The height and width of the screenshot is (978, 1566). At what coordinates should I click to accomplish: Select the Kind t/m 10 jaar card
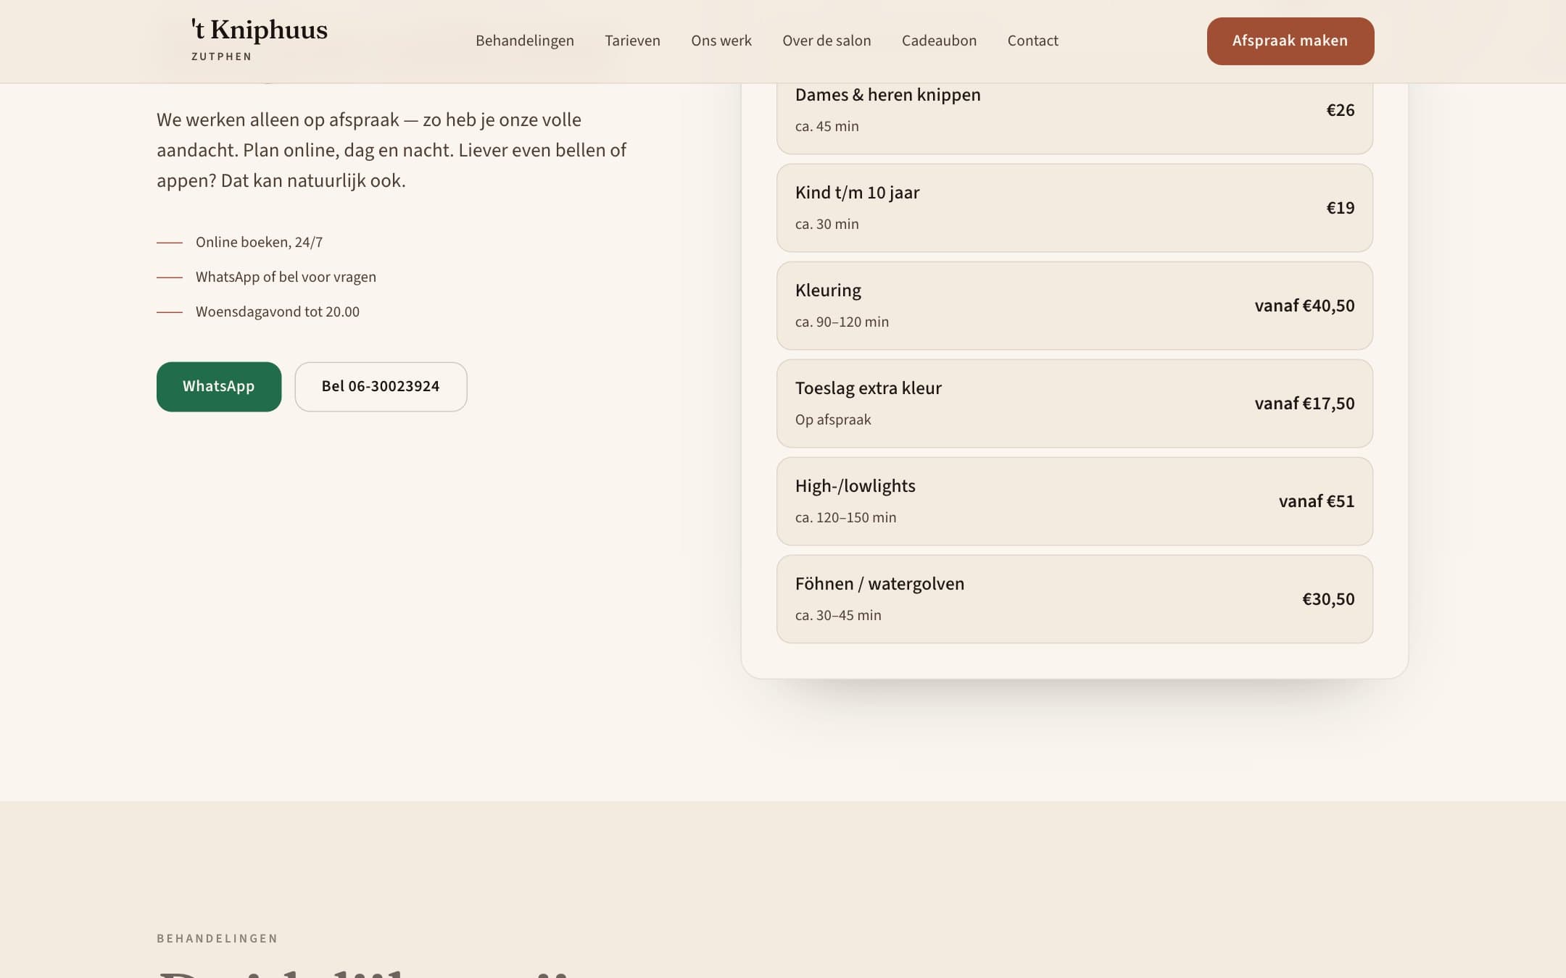pos(1074,208)
